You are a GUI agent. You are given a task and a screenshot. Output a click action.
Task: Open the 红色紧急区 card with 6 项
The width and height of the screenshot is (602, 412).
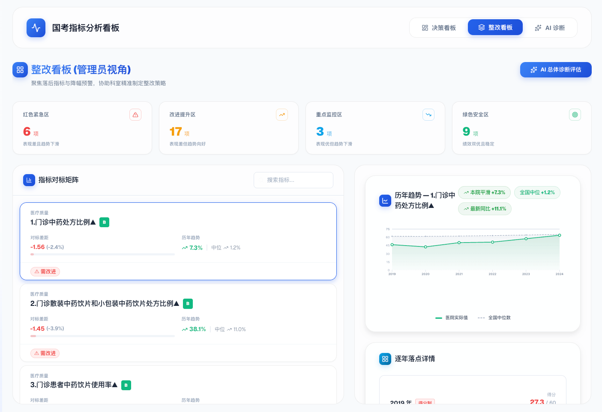82,128
